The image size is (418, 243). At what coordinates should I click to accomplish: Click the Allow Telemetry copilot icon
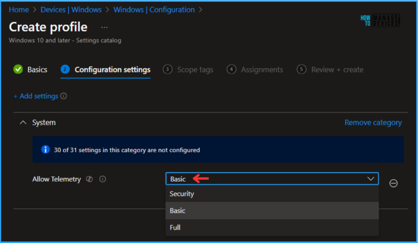pyautogui.click(x=89, y=179)
